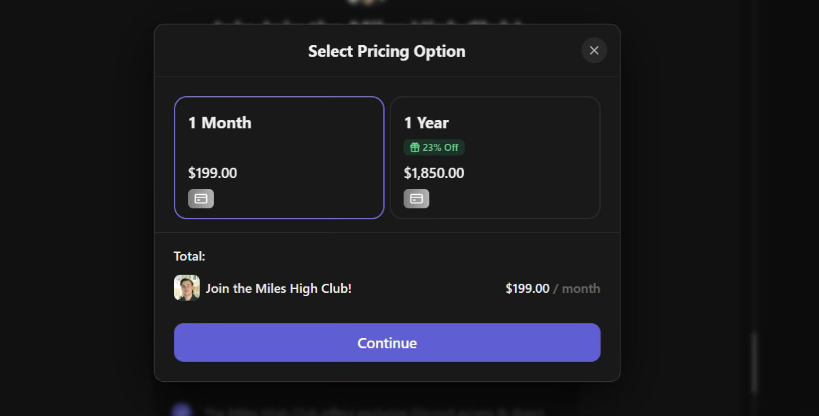The image size is (819, 416).
Task: Click the gift icon in the discount badge
Action: point(414,148)
